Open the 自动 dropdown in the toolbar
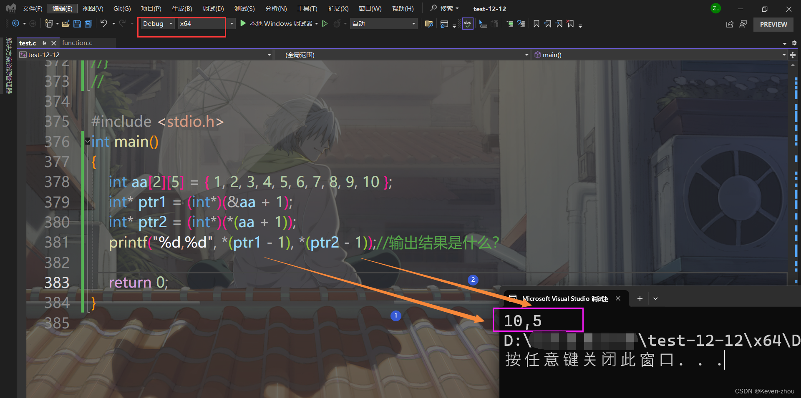 click(x=383, y=24)
